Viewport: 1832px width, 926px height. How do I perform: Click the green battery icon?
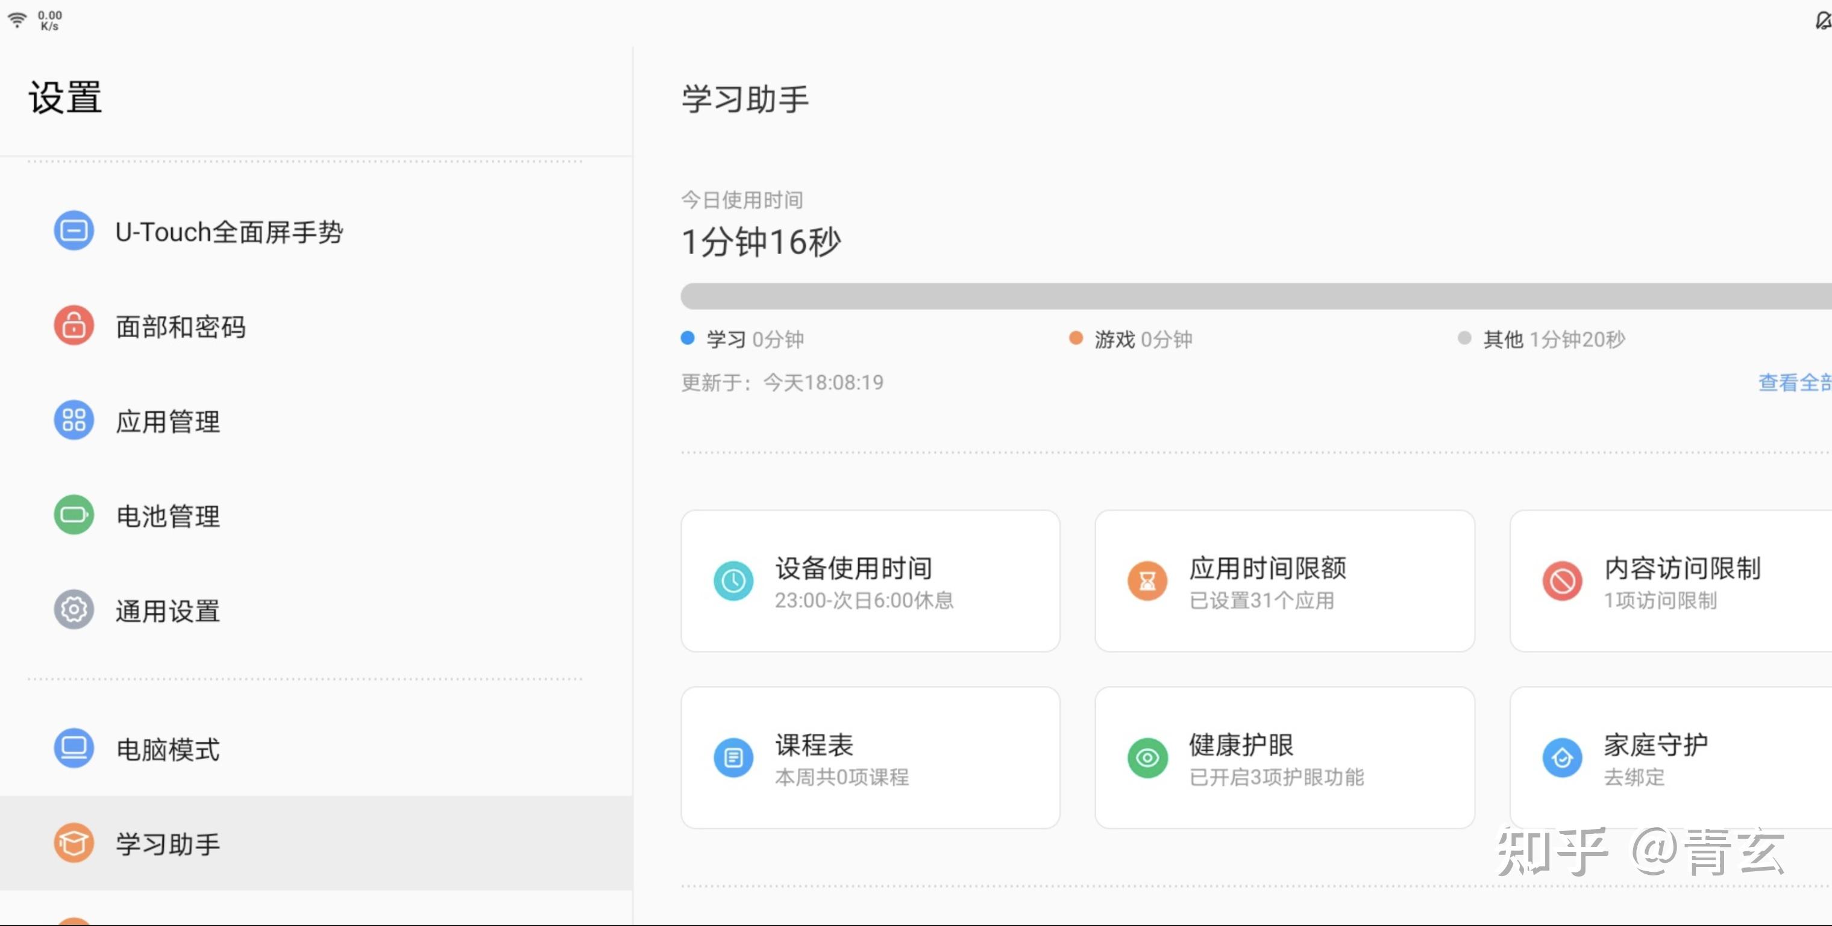(74, 515)
